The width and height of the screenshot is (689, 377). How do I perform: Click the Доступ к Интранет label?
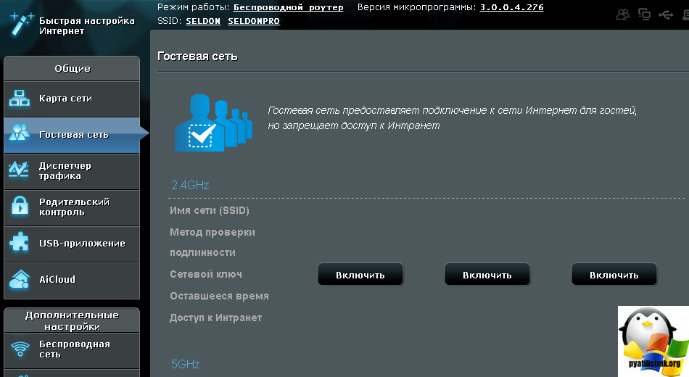pos(215,318)
